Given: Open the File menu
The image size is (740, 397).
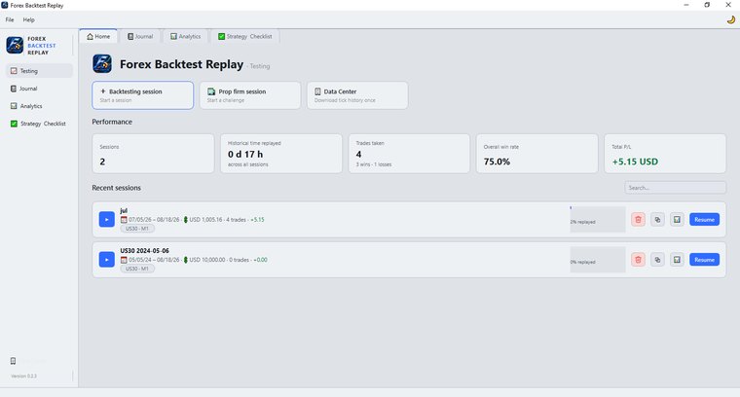Looking at the screenshot, I should point(10,19).
